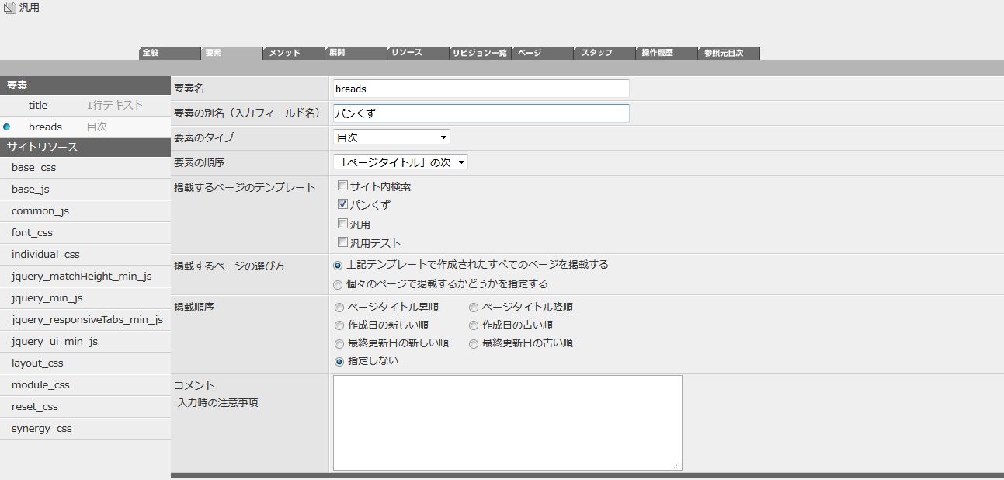Select the title element in sidebar
Viewport: 1004px width, 480px height.
38,105
